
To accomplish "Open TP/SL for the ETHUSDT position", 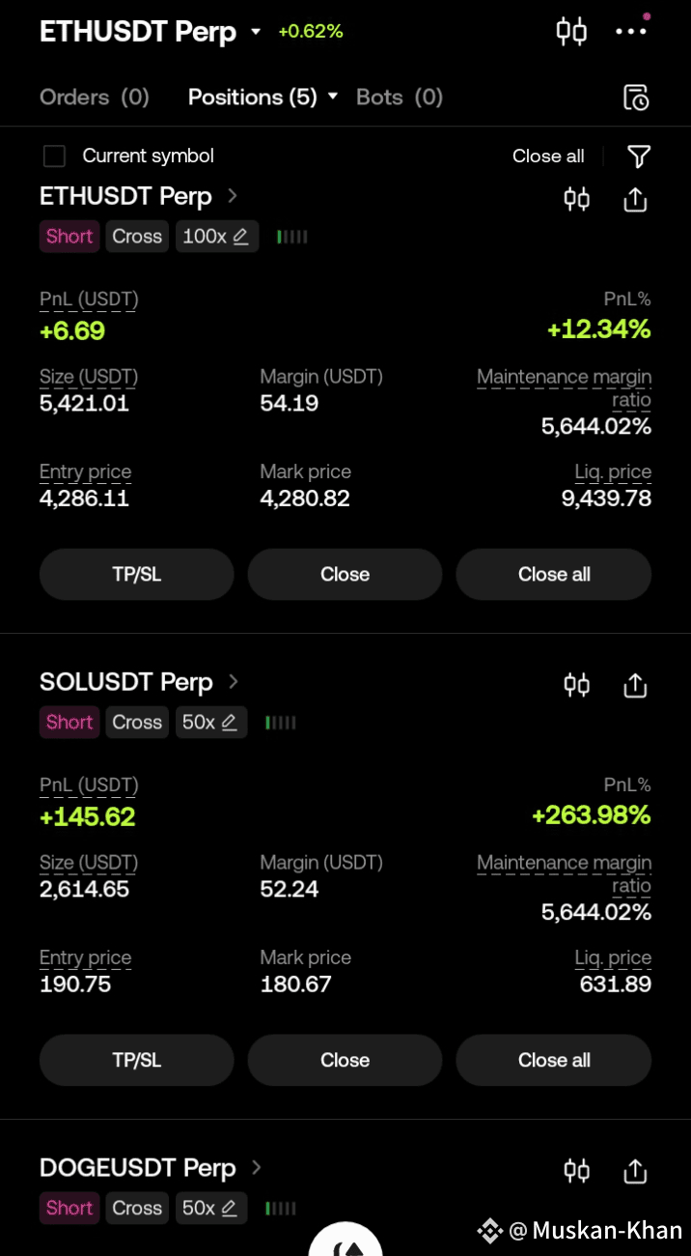I will tap(137, 574).
